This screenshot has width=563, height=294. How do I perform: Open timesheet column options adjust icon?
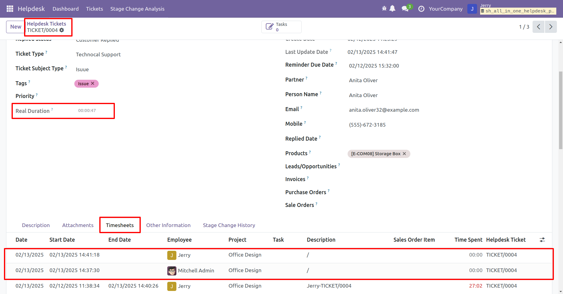pos(542,240)
